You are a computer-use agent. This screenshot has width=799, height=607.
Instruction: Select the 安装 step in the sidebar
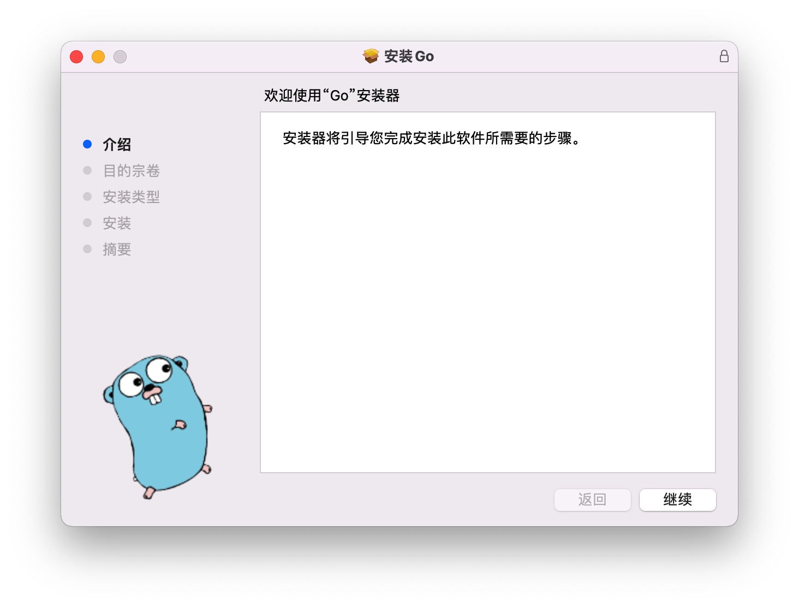[x=117, y=223]
